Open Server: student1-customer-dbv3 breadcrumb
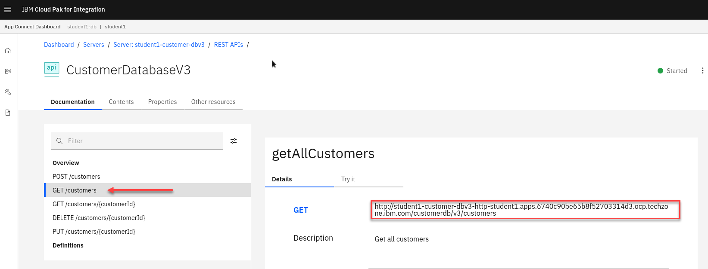The width and height of the screenshot is (708, 269). tap(159, 45)
